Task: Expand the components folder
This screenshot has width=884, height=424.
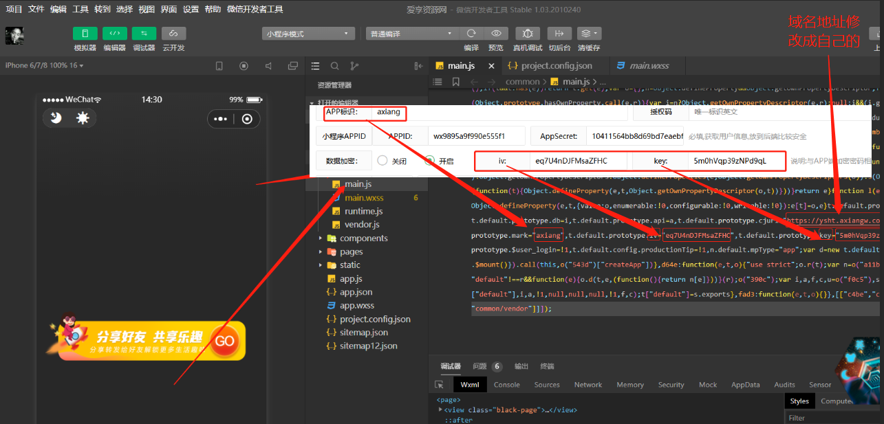Action: pos(321,238)
